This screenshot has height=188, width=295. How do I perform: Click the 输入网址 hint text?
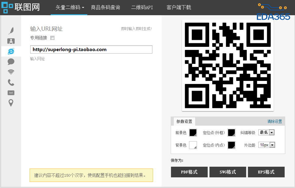pyautogui.click(x=38, y=59)
